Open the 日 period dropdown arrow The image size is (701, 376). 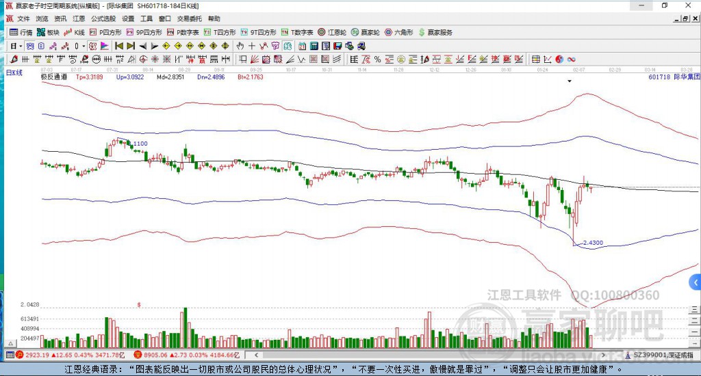pyautogui.click(x=21, y=46)
